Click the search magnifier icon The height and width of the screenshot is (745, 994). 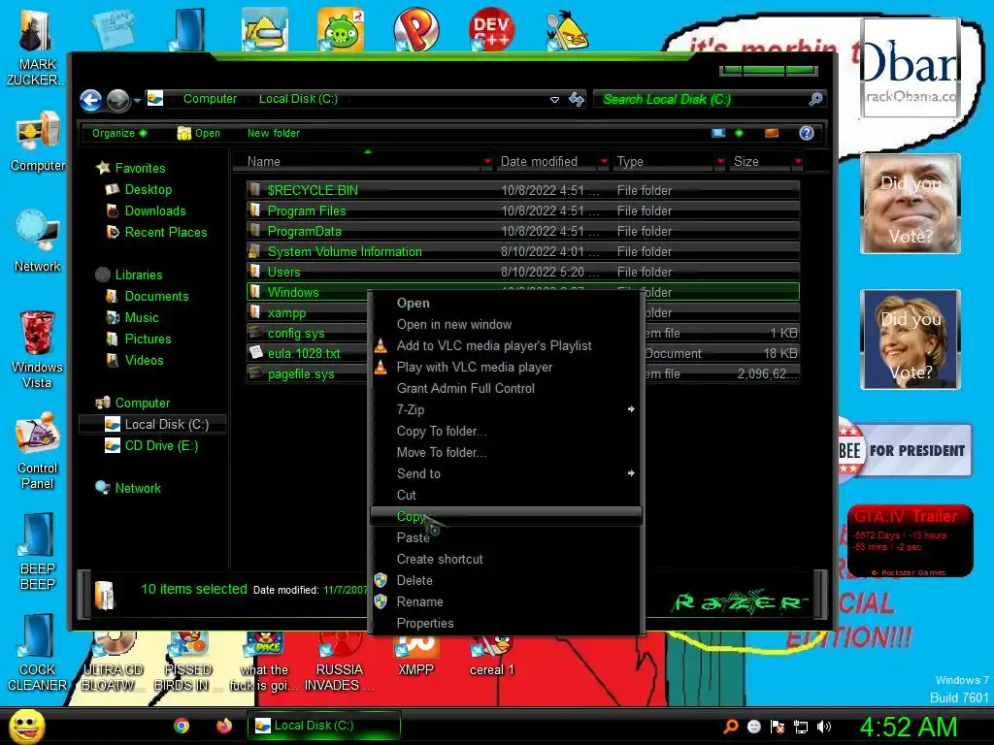point(815,99)
